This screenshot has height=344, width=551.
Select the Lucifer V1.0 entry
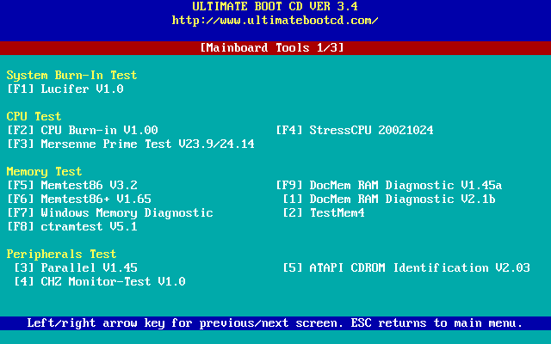65,89
